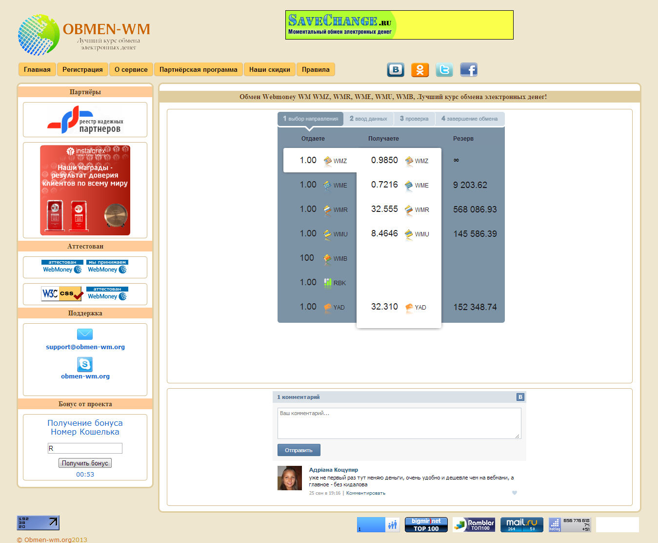Click the commenter's avatar photo
Screen dimensions: 658x543
[290, 478]
